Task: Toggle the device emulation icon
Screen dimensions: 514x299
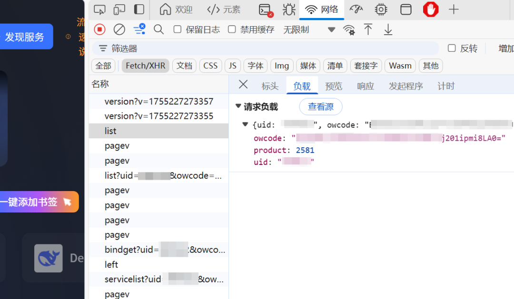Action: pyautogui.click(x=119, y=10)
